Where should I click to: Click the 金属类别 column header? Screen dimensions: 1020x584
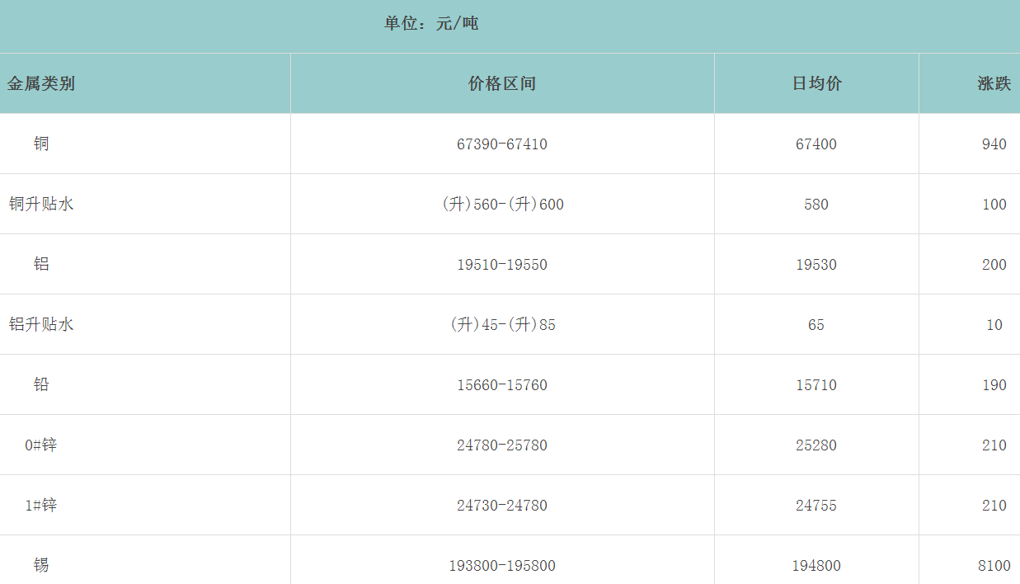tap(41, 83)
